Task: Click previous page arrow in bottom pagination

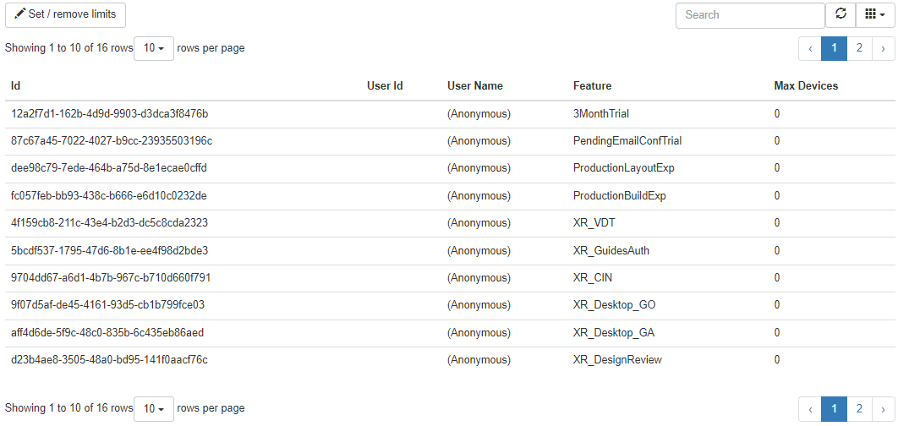Action: [x=810, y=409]
